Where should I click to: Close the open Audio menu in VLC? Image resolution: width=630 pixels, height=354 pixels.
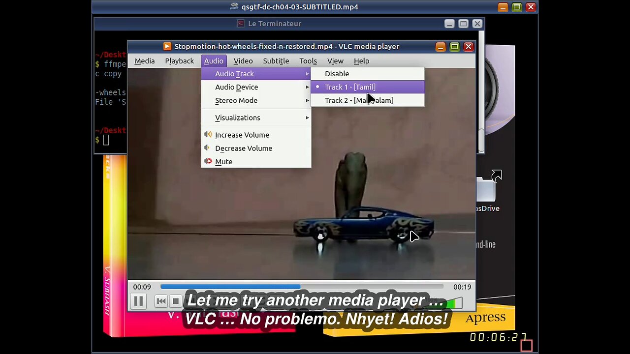coord(214,61)
